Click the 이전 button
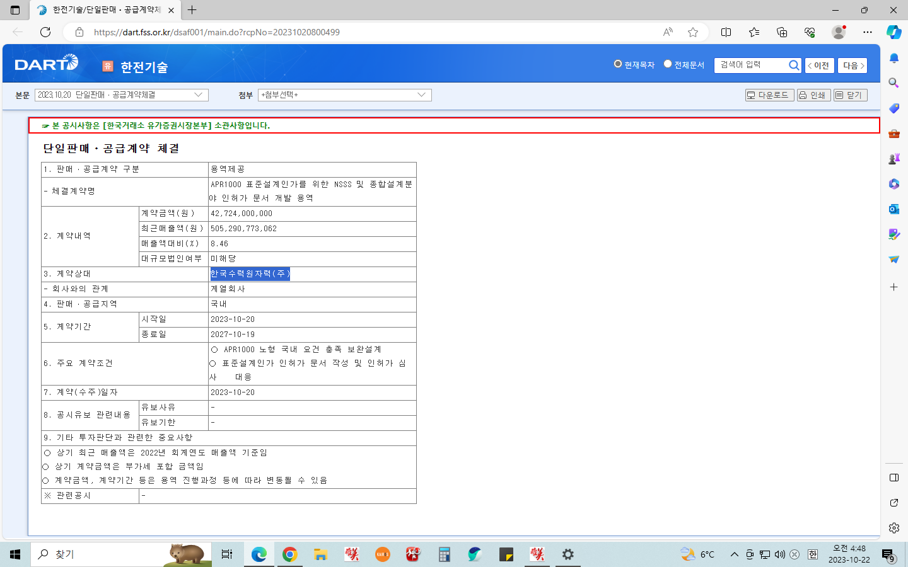Viewport: 908px width, 567px height. pyautogui.click(x=820, y=66)
